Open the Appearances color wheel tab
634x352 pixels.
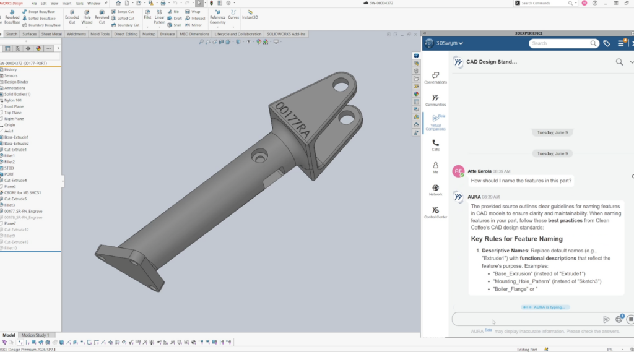point(38,48)
